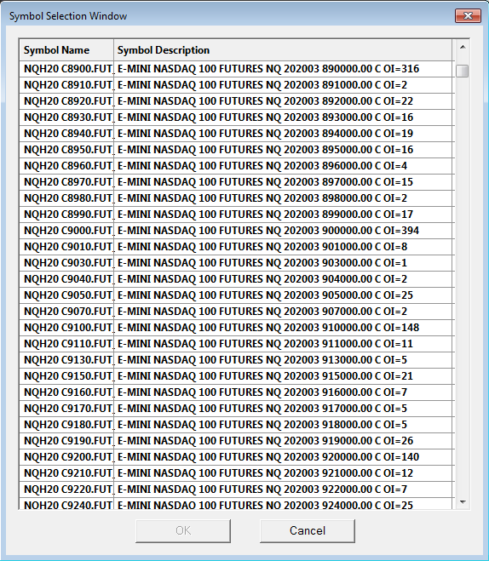Close the Symbol Selection Window

468,15
